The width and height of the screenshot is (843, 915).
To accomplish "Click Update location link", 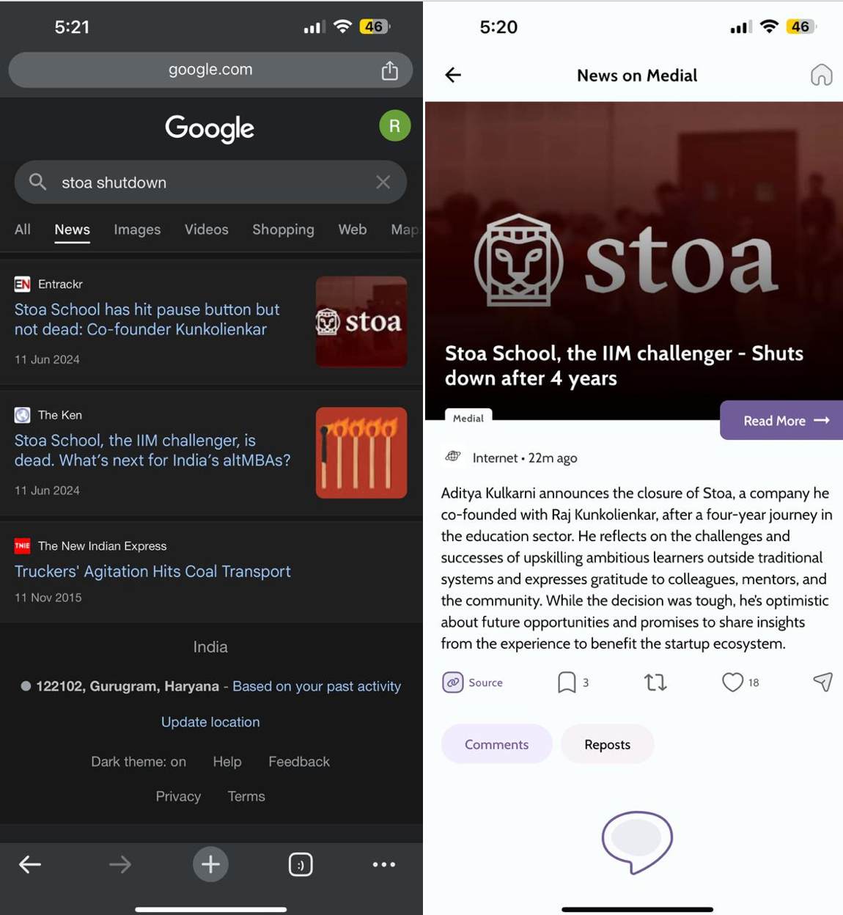I will 210,722.
